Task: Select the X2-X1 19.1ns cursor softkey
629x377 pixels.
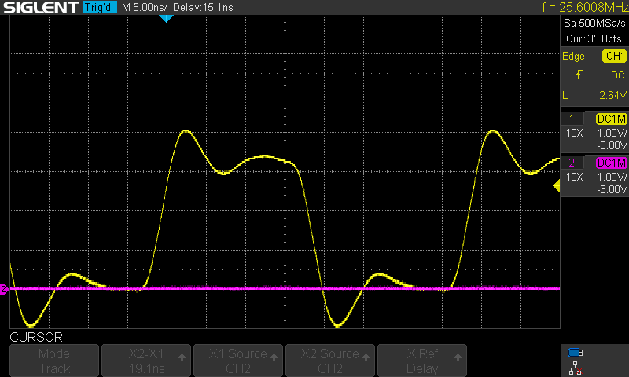Action: point(146,361)
